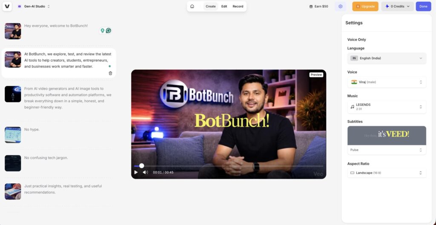436x225 pixels.
Task: Click the Earn $50 gift link
Action: click(318, 6)
